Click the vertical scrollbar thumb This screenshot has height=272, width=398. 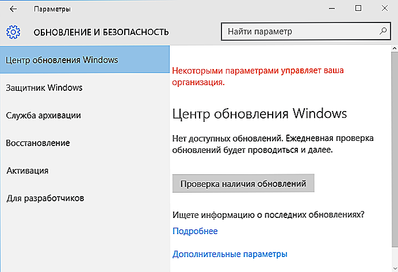coord(395,149)
